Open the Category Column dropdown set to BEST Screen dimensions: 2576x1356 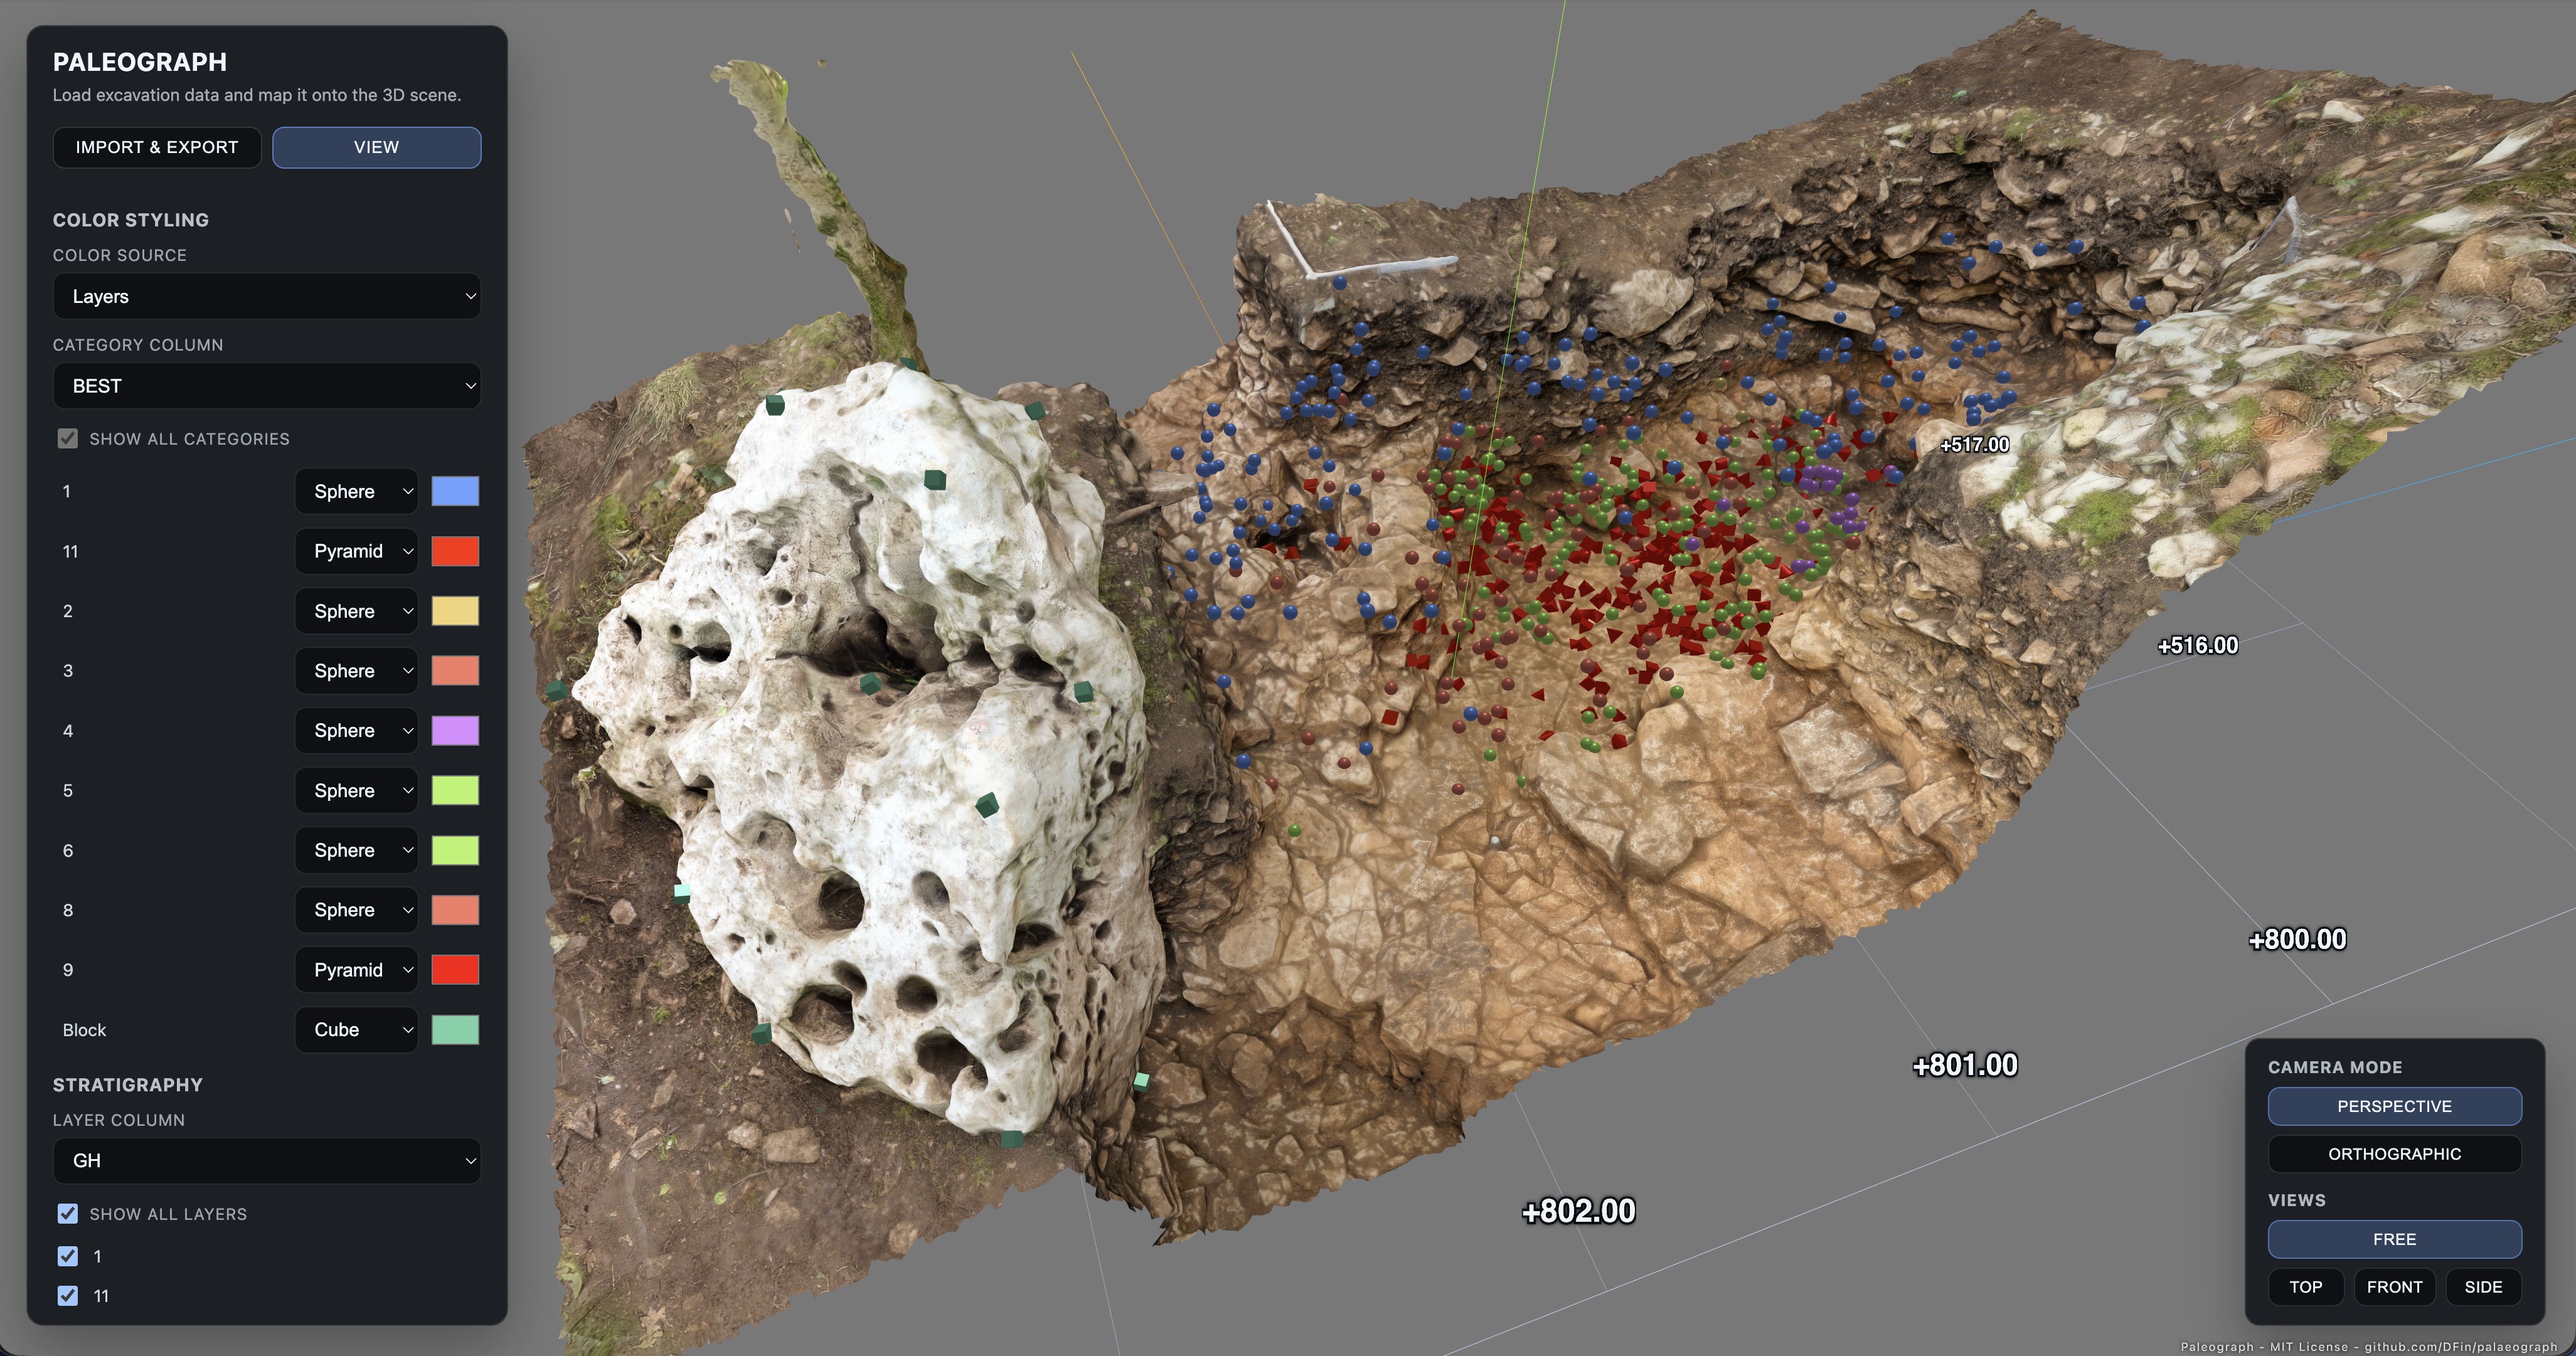(266, 385)
